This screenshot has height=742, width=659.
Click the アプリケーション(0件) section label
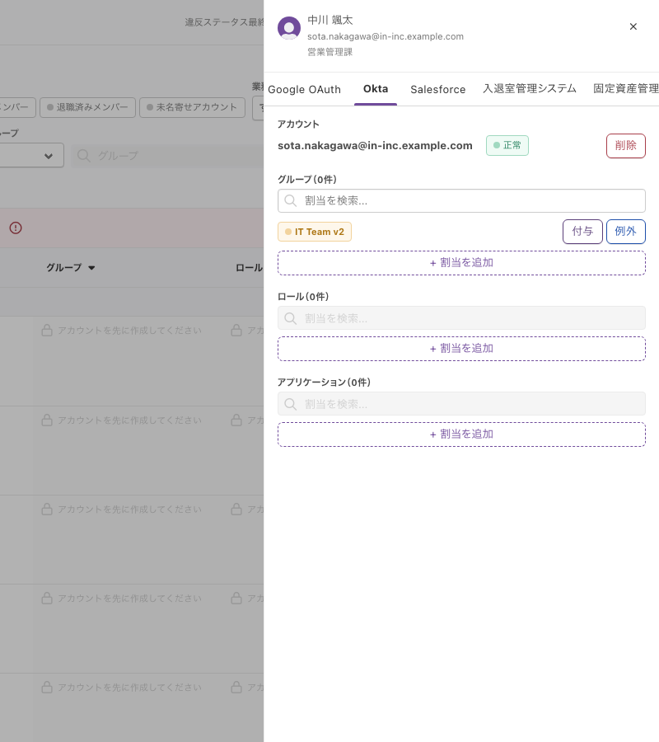tap(324, 383)
